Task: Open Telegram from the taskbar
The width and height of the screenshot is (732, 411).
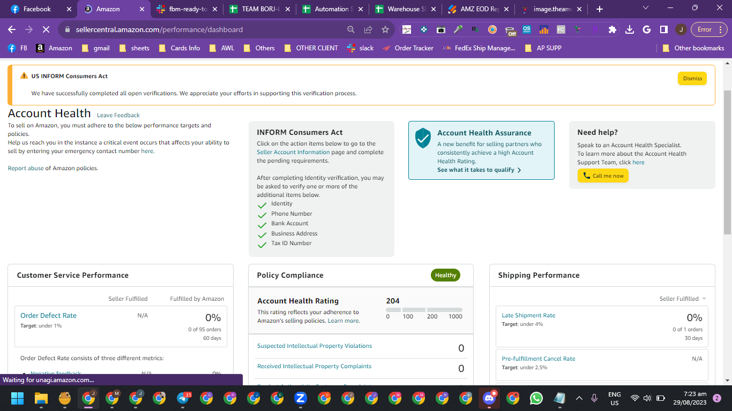Action: [183, 398]
